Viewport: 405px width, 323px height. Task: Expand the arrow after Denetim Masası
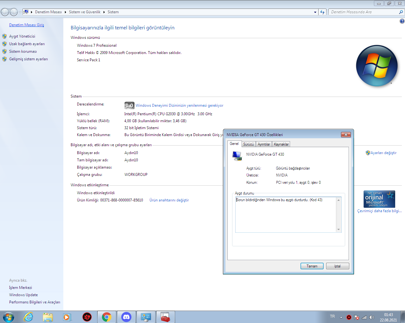tap(66, 12)
